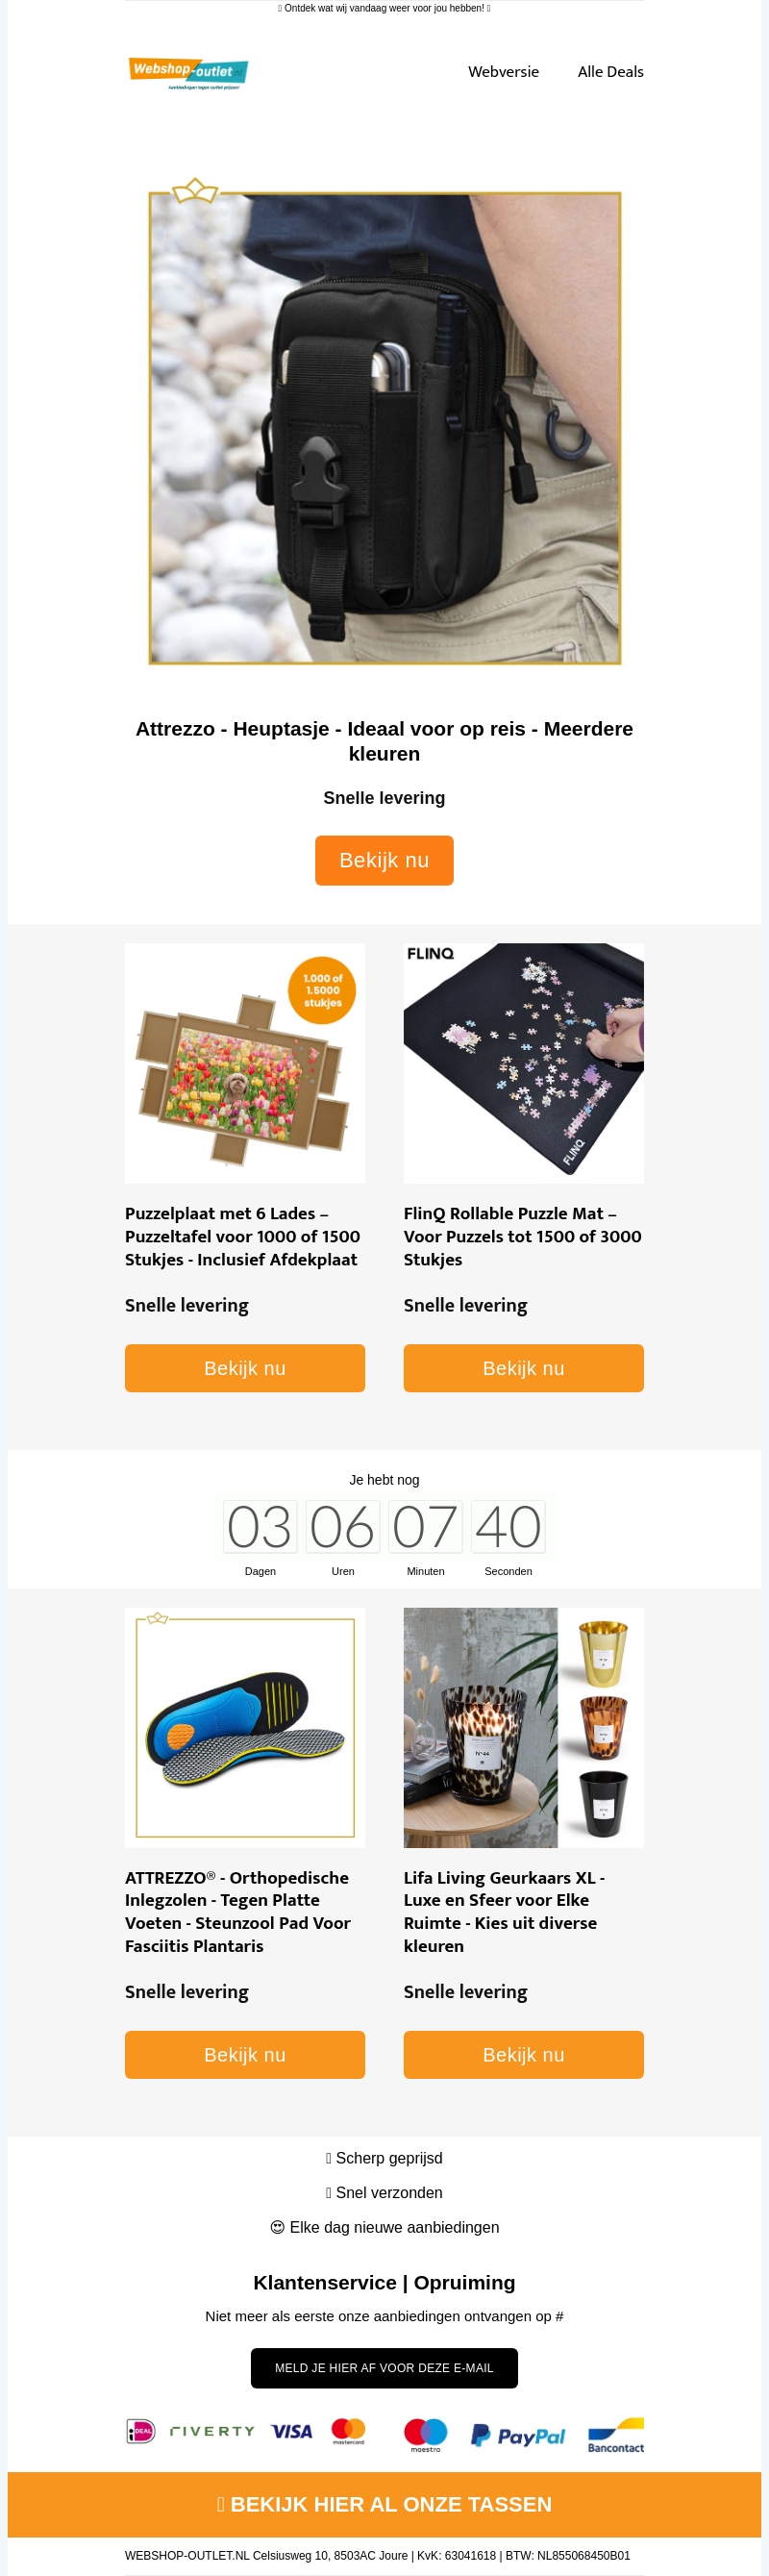Click Bekijk nu for the Orthopedische Inlegzolen
This screenshot has height=2576, width=769.
[245, 2054]
